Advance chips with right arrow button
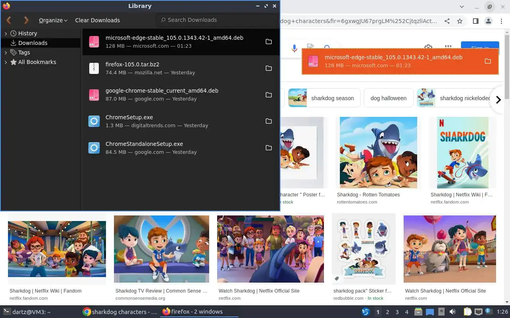510x318 pixels. [498, 100]
